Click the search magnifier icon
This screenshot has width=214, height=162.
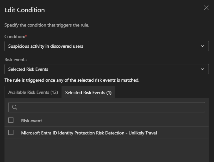coord(14,107)
